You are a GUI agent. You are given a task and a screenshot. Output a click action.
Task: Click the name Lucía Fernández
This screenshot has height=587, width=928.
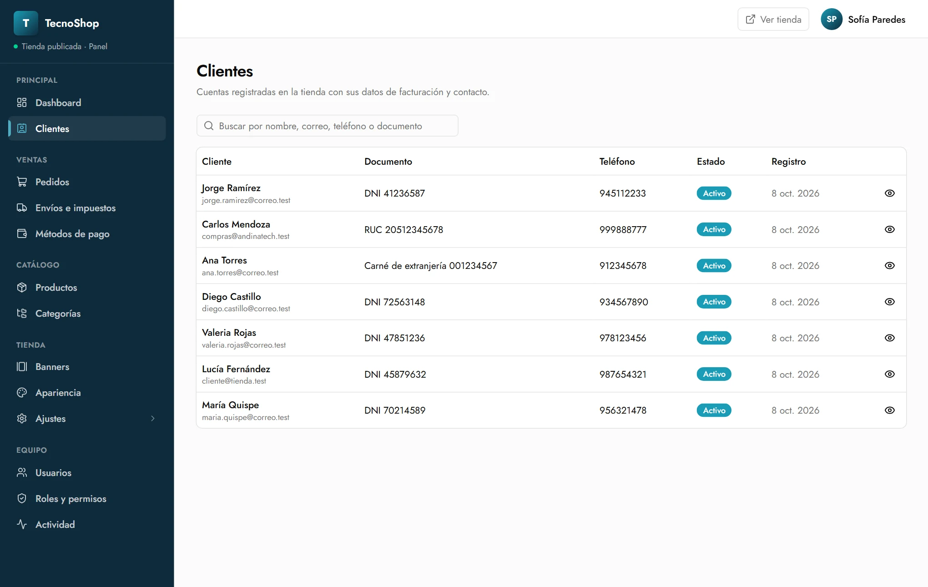(236, 369)
